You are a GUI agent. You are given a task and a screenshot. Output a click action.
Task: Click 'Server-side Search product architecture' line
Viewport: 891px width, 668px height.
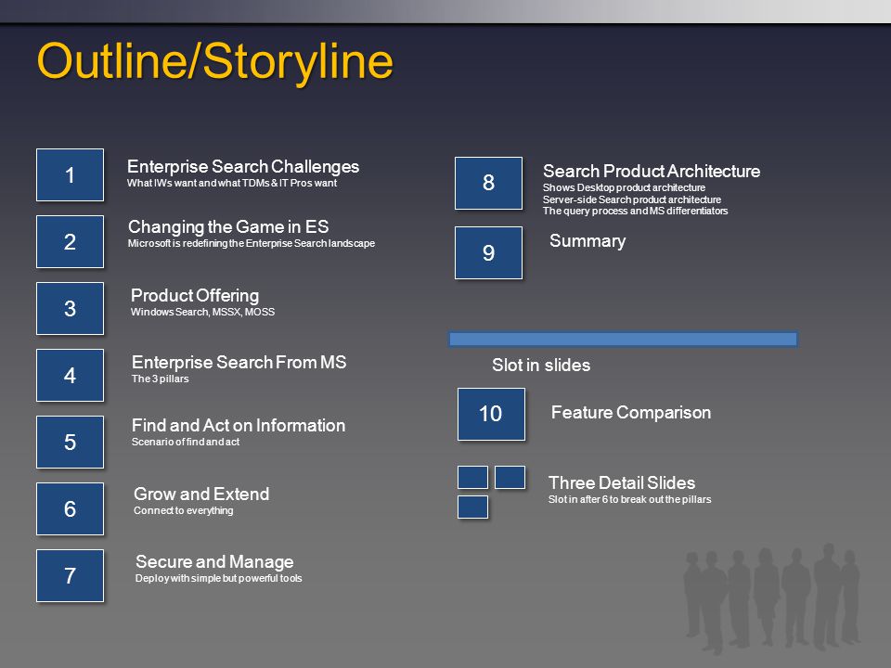click(x=632, y=199)
